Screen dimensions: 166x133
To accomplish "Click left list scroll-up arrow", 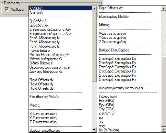I will pyautogui.click(x=94, y=9).
